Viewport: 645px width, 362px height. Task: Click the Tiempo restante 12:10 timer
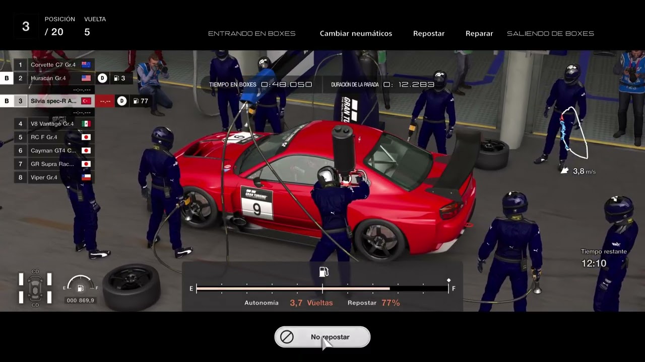coord(604,258)
